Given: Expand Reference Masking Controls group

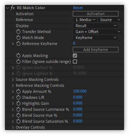Looking at the screenshot, I should point(13,85).
